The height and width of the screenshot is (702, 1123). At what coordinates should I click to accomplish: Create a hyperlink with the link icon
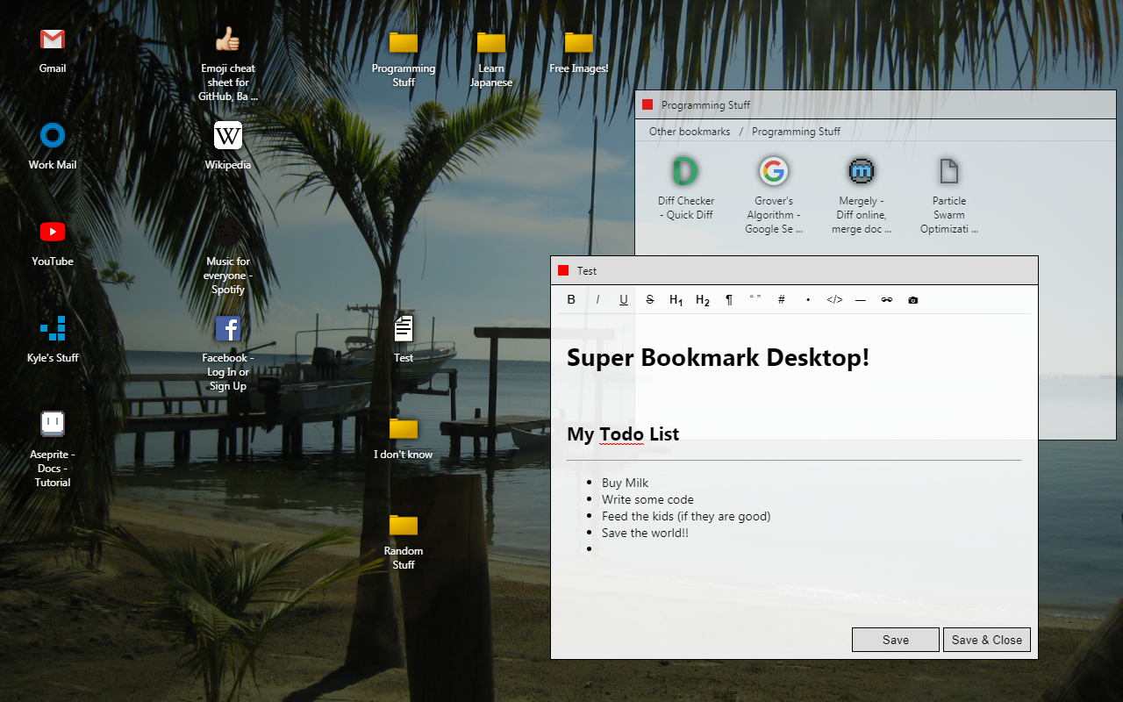pos(887,299)
